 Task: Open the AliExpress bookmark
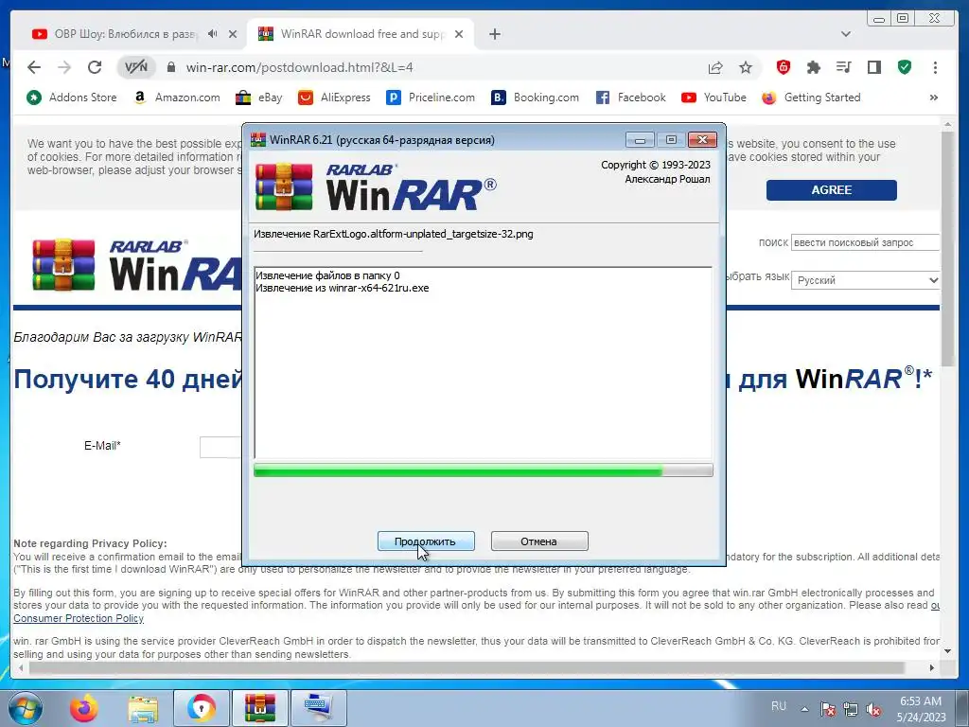[x=334, y=98]
